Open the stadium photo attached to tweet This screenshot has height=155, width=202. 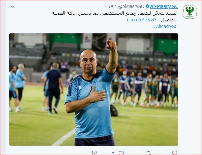(94, 90)
